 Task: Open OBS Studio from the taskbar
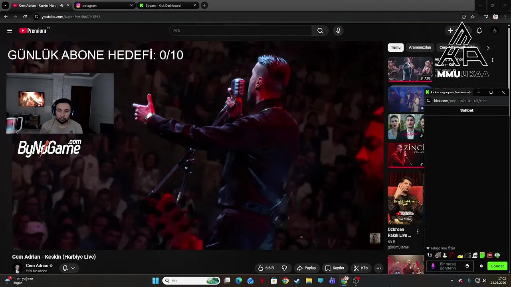coord(356,281)
